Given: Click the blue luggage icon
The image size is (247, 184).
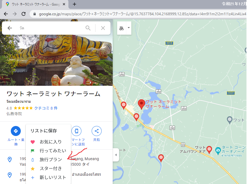Looking at the screenshot, I should tap(33, 160).
